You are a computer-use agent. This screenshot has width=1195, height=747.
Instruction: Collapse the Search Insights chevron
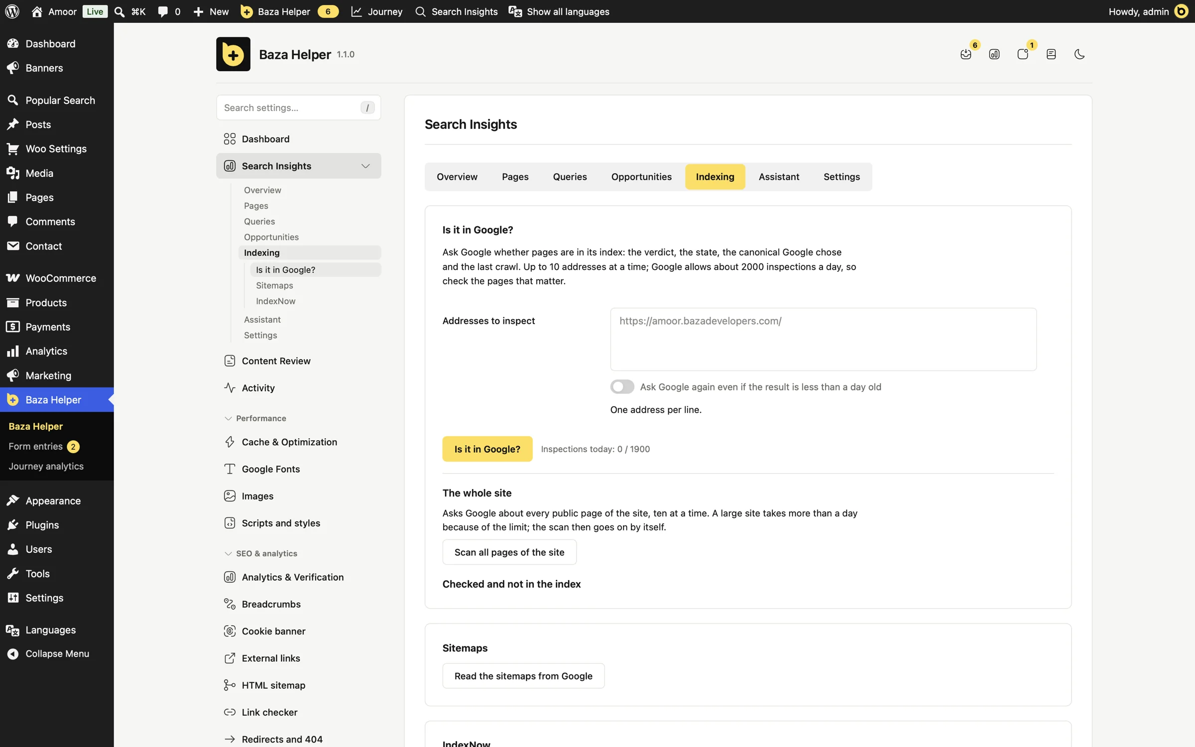365,166
